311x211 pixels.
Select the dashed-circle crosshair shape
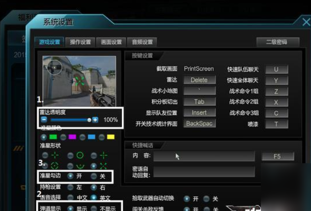tap(45, 166)
